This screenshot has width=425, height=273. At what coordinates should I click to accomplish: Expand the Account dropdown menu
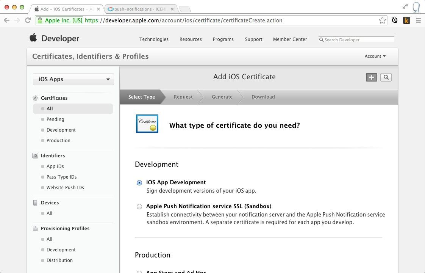click(375, 56)
